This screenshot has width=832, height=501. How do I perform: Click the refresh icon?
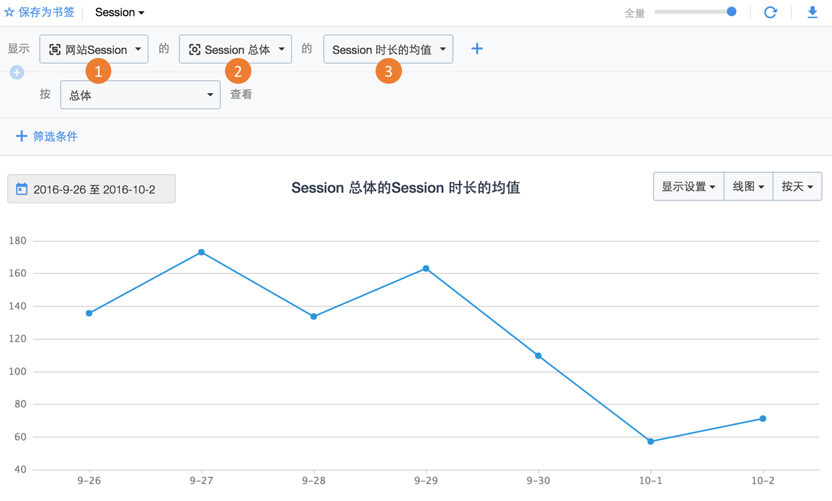point(770,12)
